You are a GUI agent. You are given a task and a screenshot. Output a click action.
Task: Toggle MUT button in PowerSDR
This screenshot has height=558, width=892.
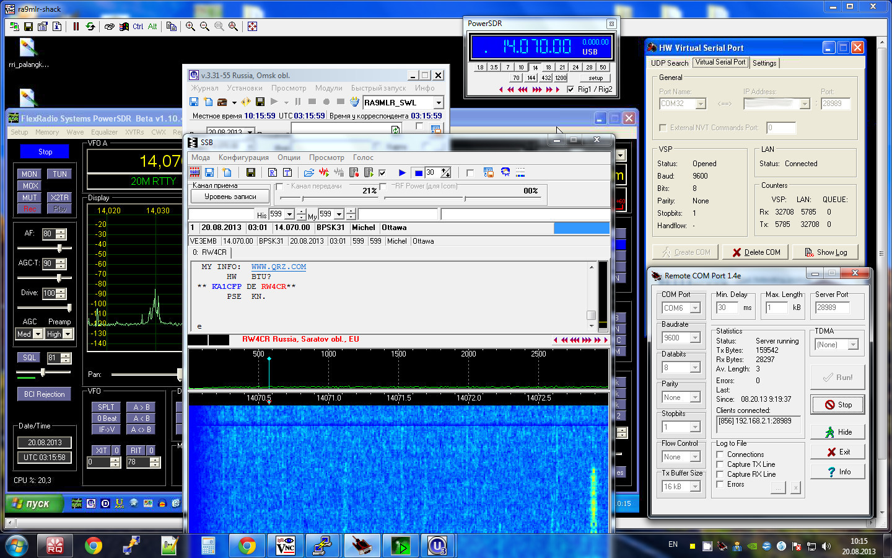tap(30, 198)
